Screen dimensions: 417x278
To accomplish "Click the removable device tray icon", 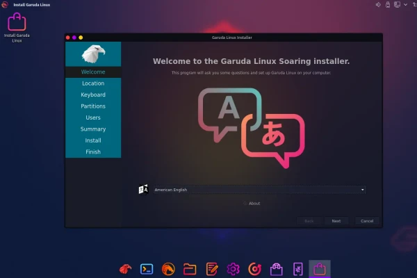I will (388, 5).
